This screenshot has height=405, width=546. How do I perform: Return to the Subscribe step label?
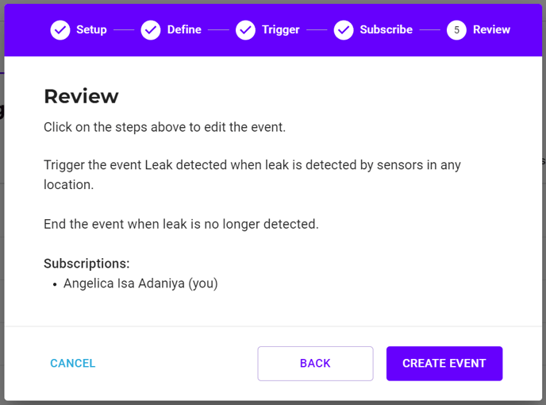click(386, 29)
